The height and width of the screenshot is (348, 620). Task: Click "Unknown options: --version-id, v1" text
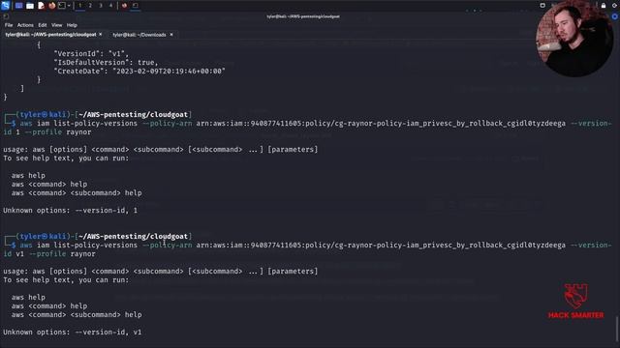pos(73,333)
